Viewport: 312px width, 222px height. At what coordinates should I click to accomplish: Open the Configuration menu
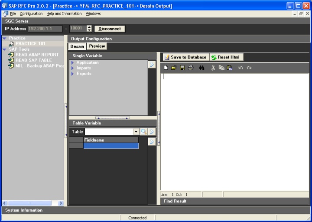pos(31,13)
